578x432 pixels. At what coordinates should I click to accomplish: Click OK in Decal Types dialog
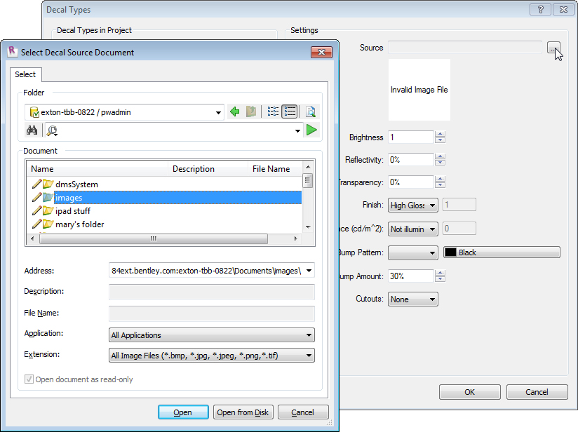point(469,392)
